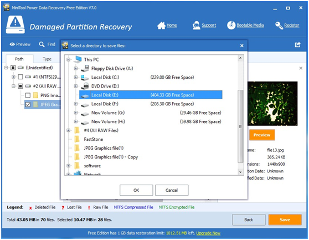Select JPEG Graphics file(1) - Copy folder

[x=111, y=157]
